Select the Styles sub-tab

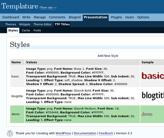13,31
